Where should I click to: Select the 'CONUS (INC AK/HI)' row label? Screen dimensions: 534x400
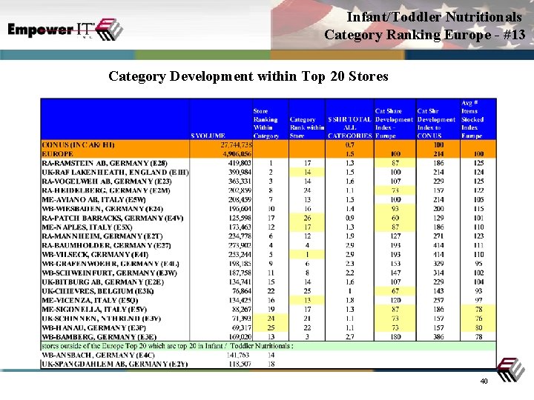point(79,145)
